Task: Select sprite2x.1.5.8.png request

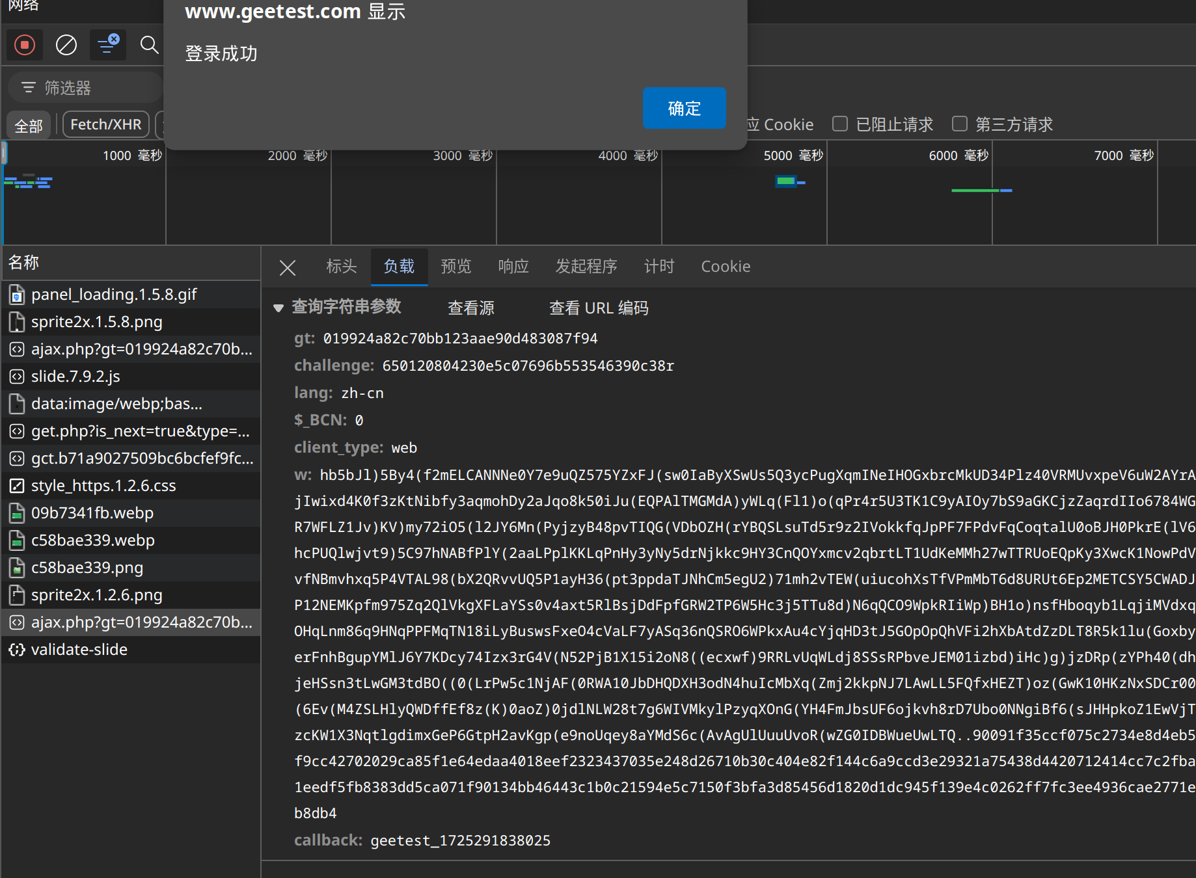Action: coord(131,322)
